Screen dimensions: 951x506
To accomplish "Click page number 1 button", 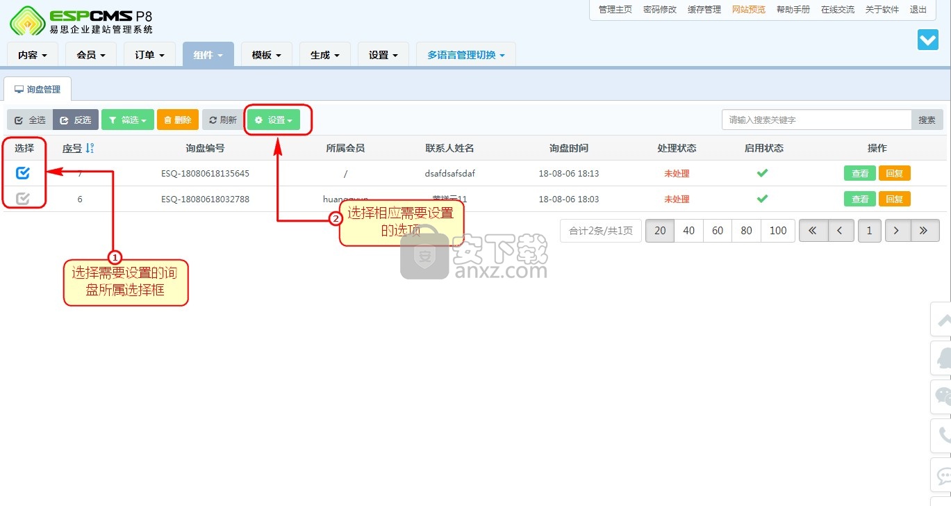I will point(869,231).
